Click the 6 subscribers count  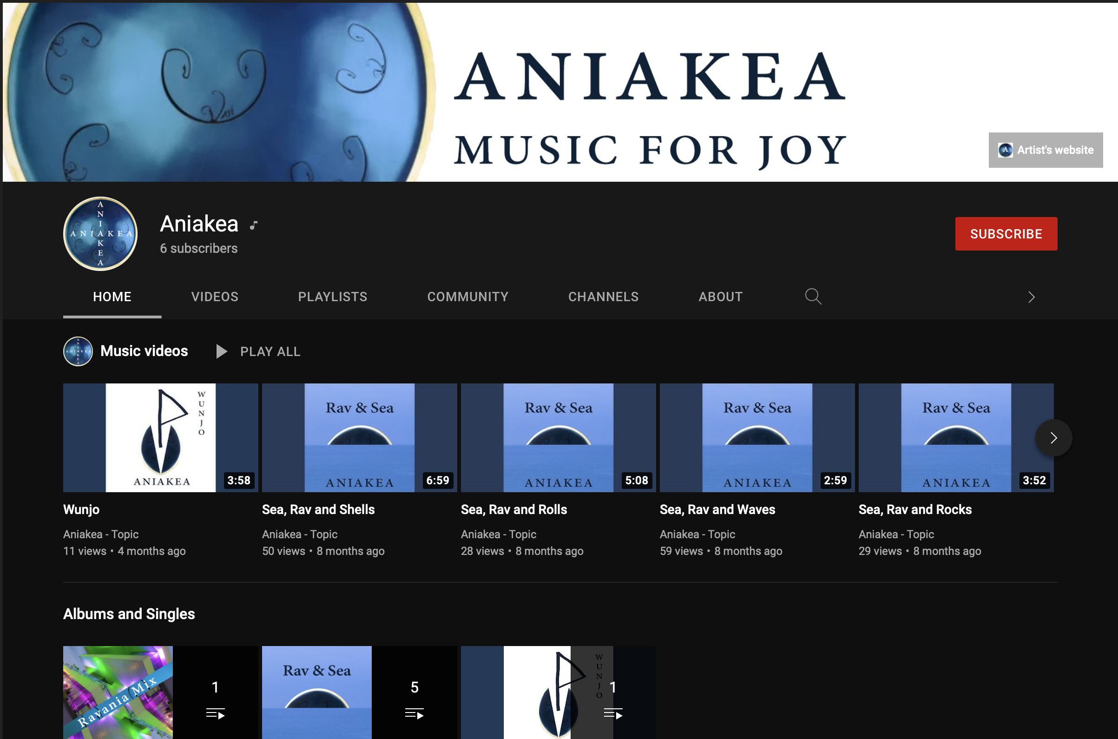point(199,248)
